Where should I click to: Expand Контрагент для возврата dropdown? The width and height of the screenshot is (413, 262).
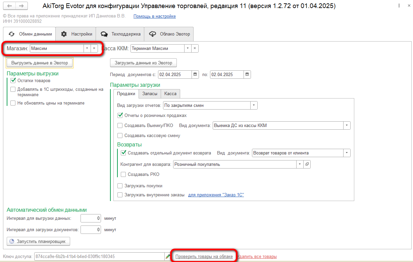300,165
